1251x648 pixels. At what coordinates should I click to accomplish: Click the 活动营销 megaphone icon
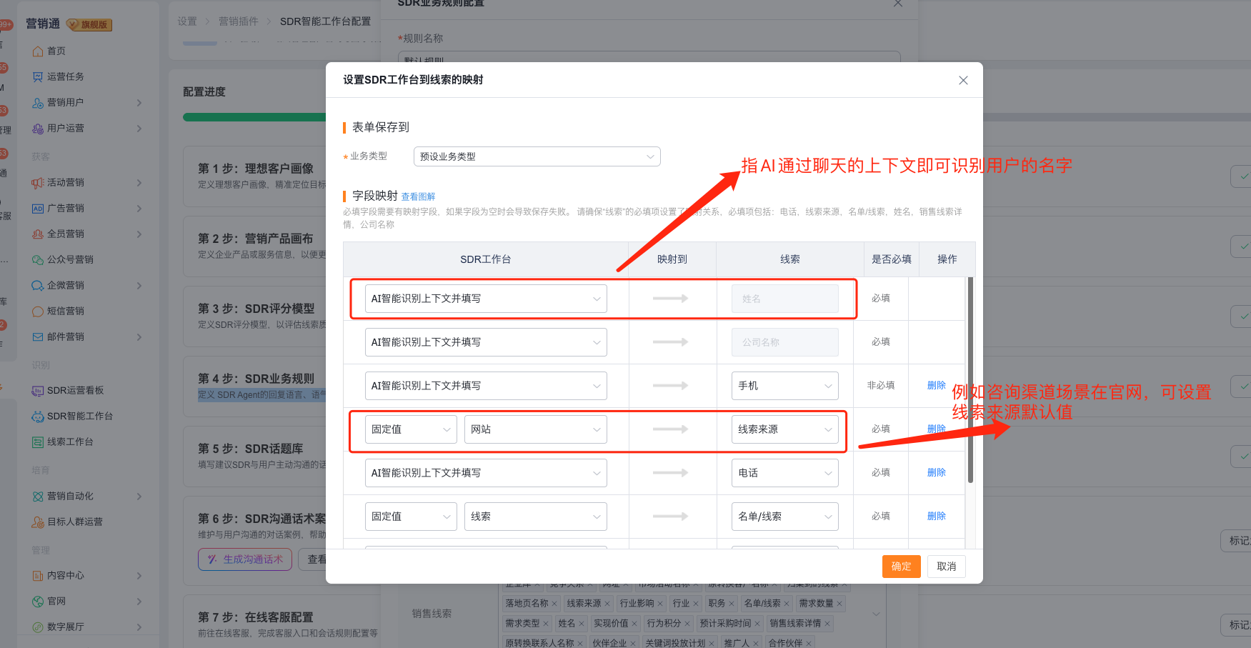(x=38, y=183)
